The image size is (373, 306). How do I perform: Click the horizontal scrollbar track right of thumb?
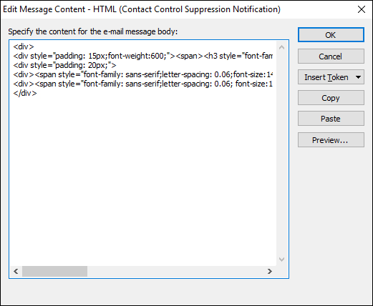[175, 271]
